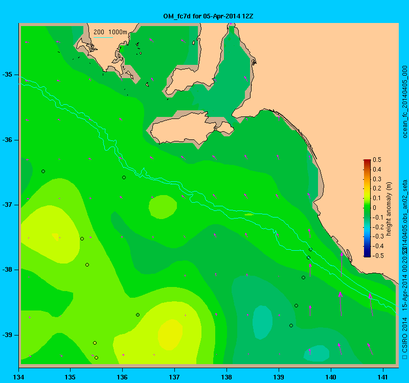
Task: Click the colorbar value 0.4
Action: pos(377,170)
